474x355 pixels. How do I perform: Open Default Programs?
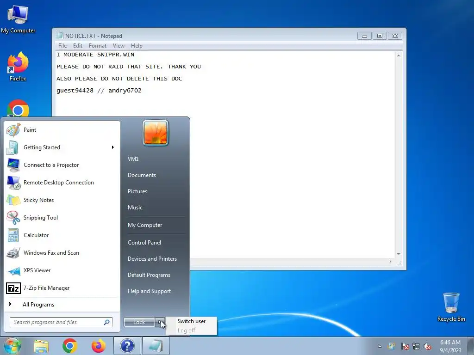[x=149, y=275]
